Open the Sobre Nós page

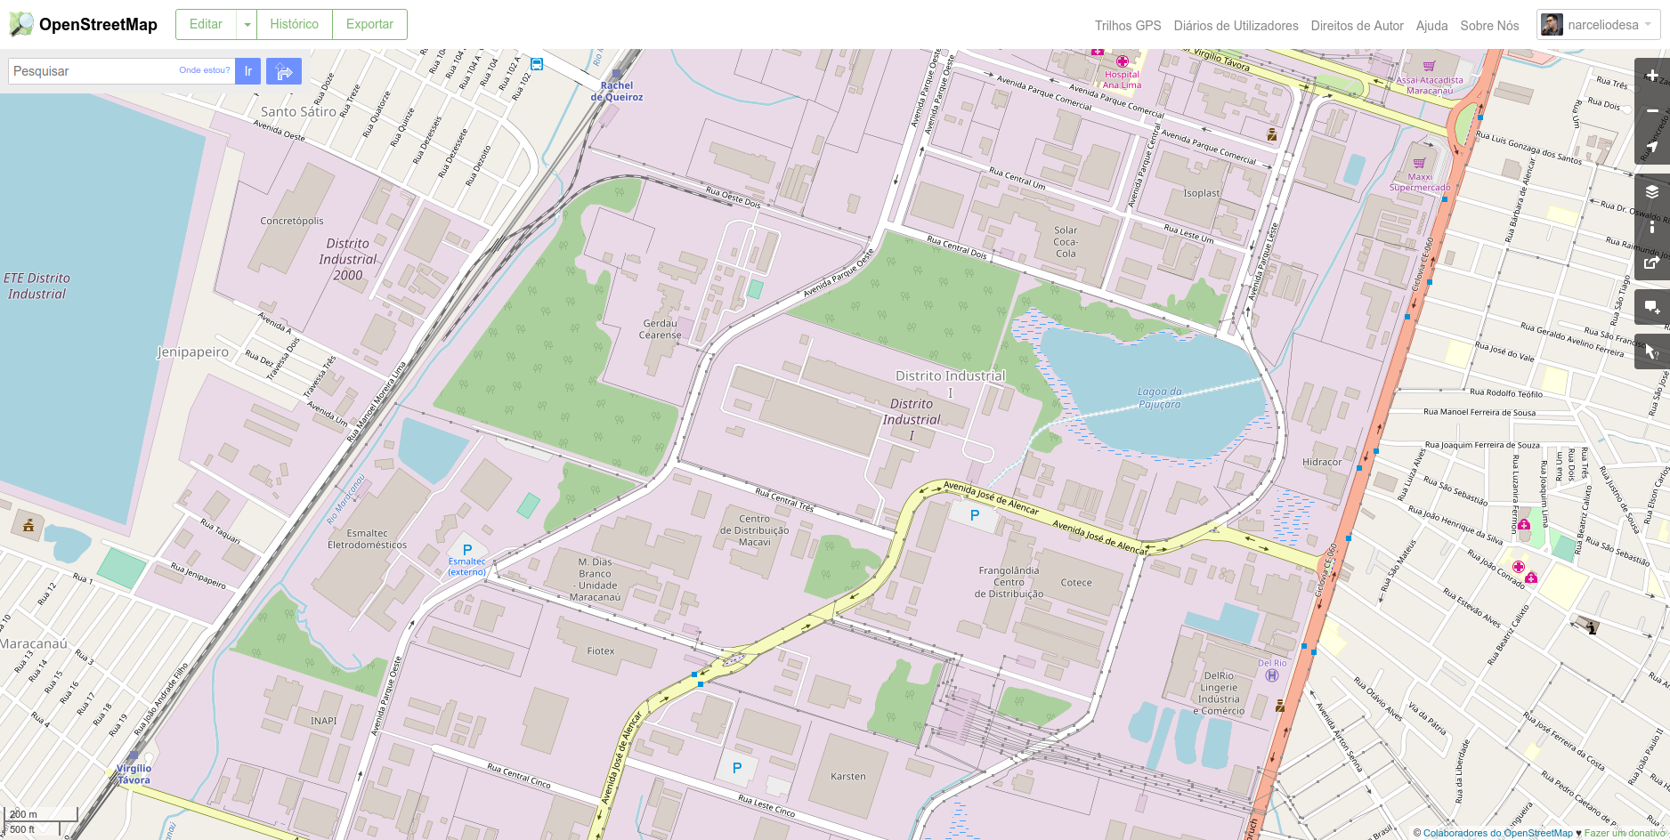click(x=1489, y=26)
